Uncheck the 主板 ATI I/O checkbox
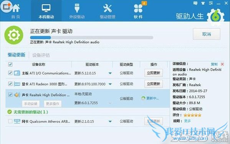This screenshot has height=144, width=230. (x=10, y=73)
